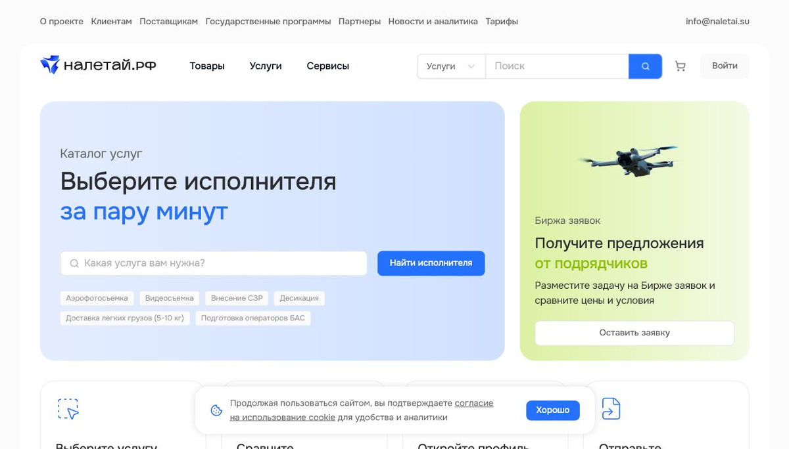Click the налетай.рф logo

tap(98, 65)
